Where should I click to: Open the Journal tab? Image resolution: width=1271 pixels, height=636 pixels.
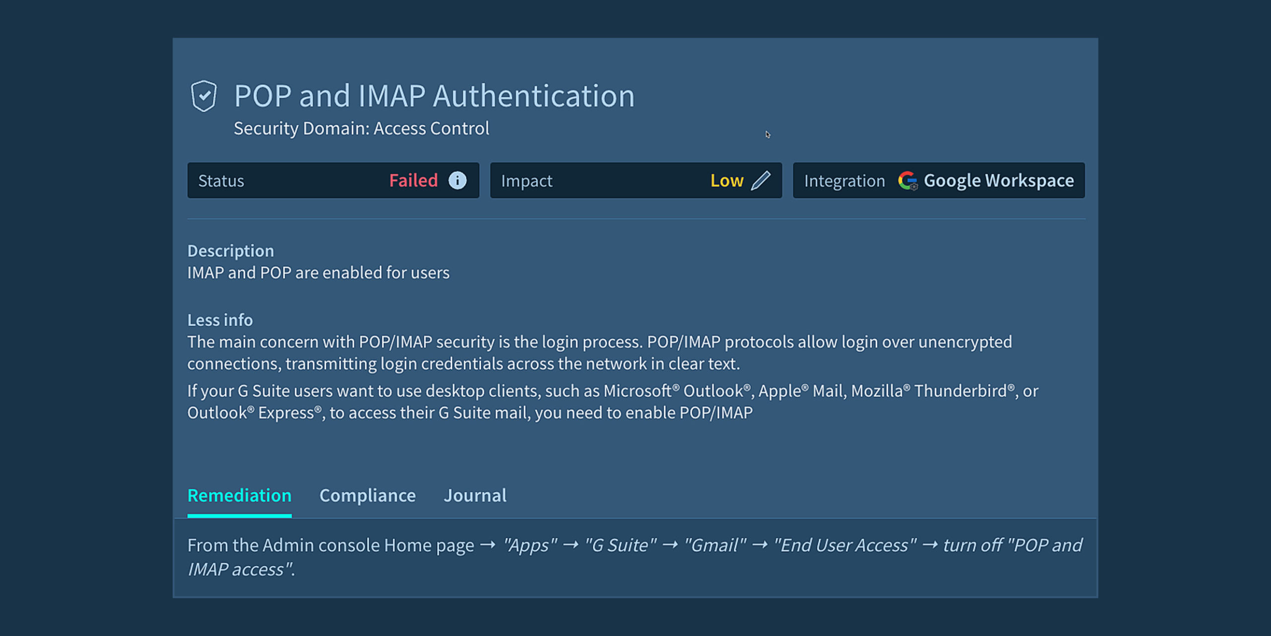point(475,496)
